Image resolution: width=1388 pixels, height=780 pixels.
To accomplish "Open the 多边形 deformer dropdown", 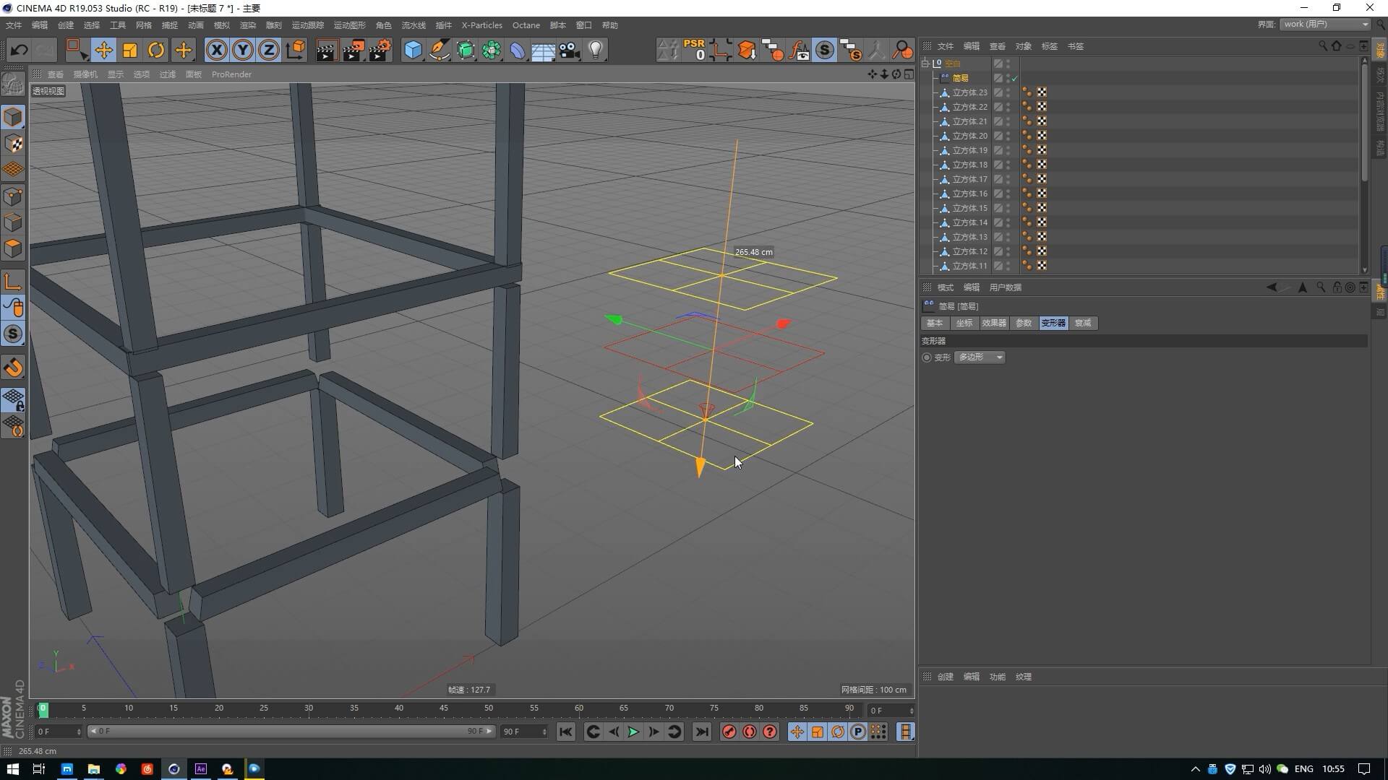I will pyautogui.click(x=980, y=357).
